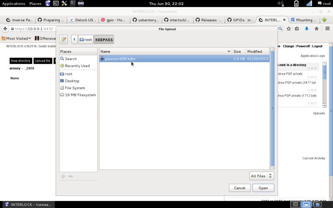Click the bookmark star icon

[288, 29]
